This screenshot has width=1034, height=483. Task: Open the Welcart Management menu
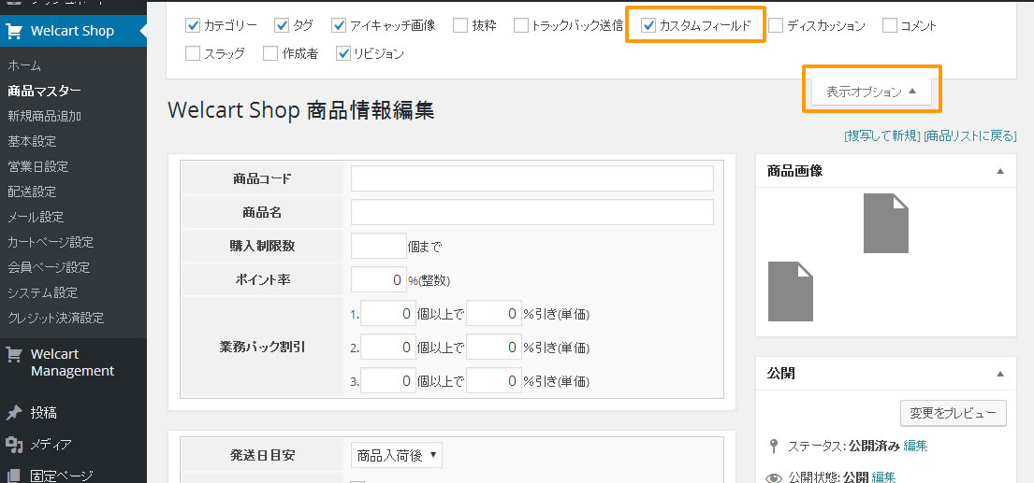(73, 362)
